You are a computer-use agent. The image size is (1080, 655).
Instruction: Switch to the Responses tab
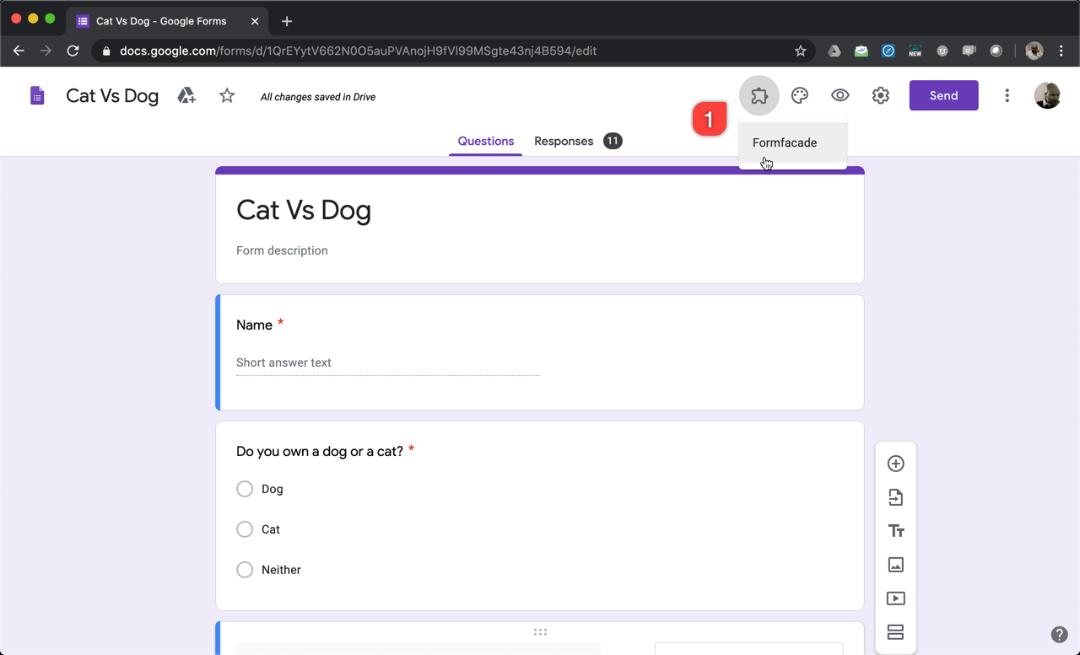coord(564,141)
